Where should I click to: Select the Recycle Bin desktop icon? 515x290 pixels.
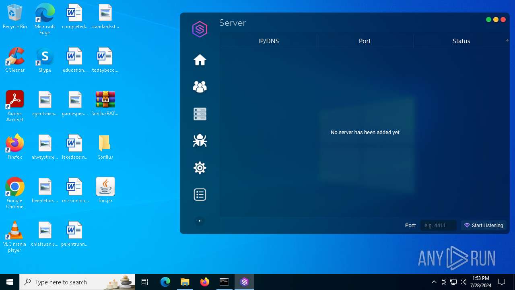tap(15, 17)
